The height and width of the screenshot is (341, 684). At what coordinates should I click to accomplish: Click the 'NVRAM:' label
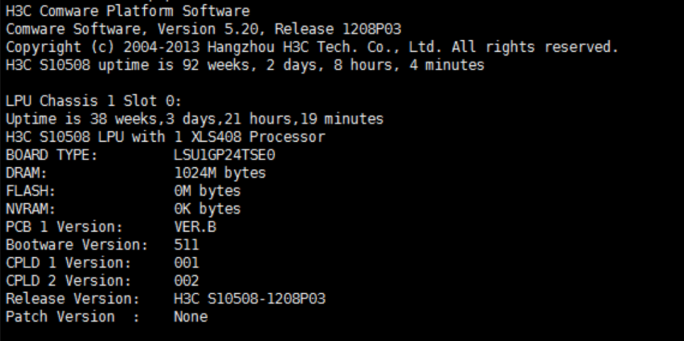click(31, 209)
